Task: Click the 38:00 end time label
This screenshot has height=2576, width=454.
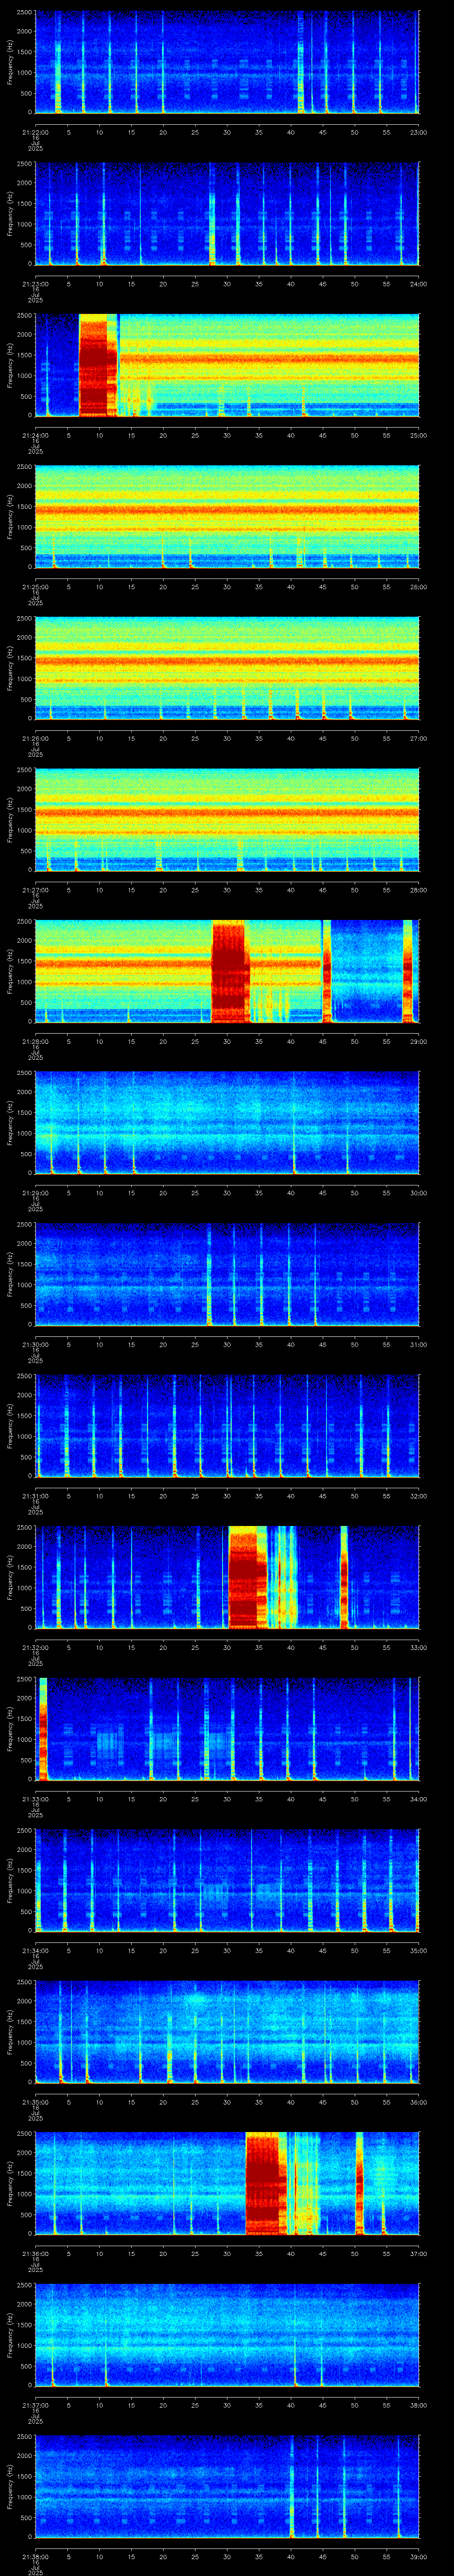Action: coord(418,2405)
